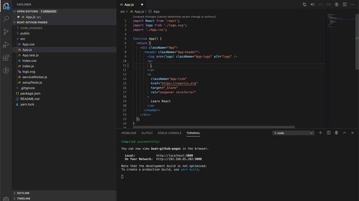Click the Unsaved changes CodeLens text
This screenshot has width=359, height=201.
coord(174,17)
